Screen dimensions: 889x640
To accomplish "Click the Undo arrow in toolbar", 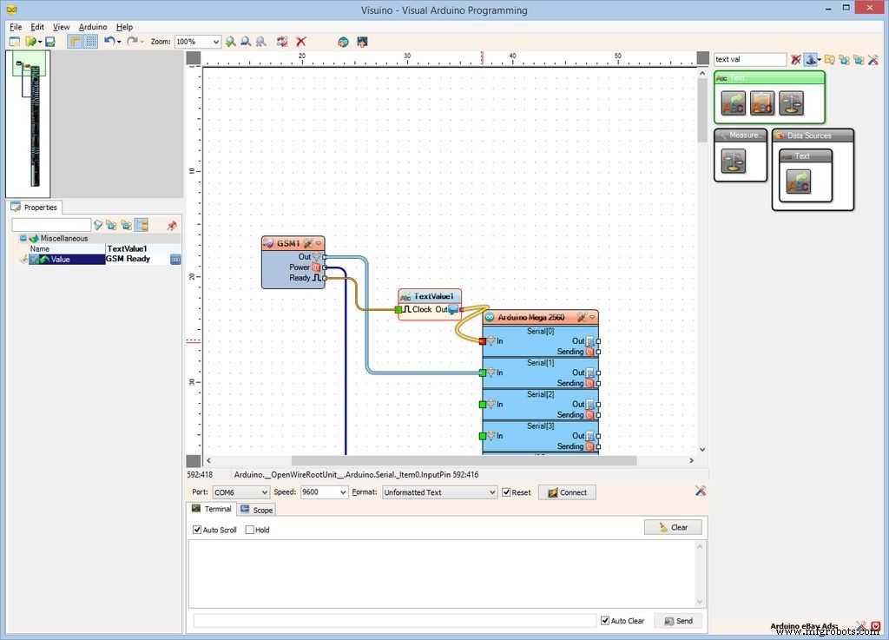I will pos(109,42).
